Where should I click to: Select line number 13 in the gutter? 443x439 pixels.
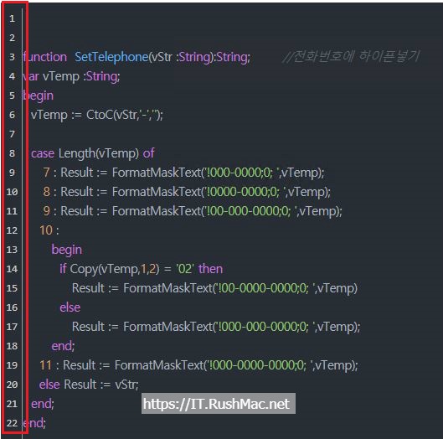[x=12, y=250]
